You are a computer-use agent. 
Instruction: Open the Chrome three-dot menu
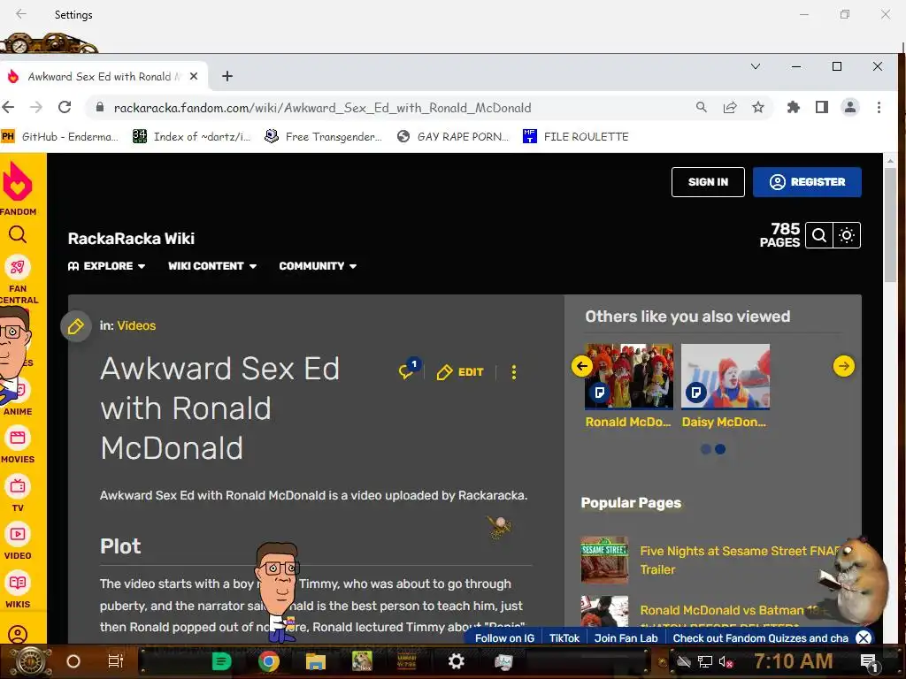[879, 107]
